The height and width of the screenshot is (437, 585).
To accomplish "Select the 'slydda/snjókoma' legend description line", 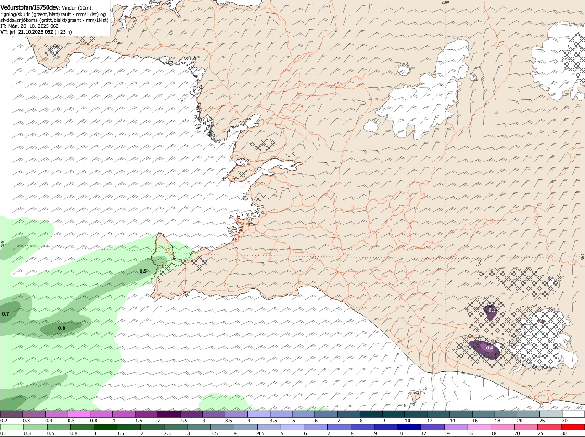I will (54, 20).
